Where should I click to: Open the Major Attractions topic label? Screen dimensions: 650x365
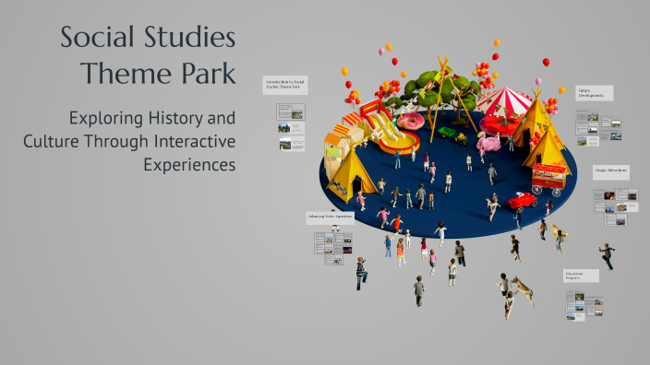coord(610,172)
